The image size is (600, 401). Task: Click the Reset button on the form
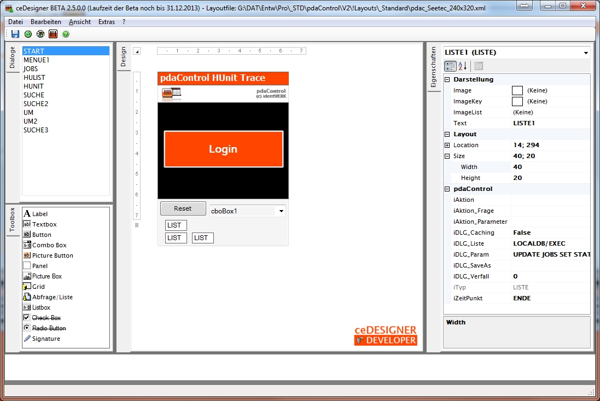[x=183, y=208]
